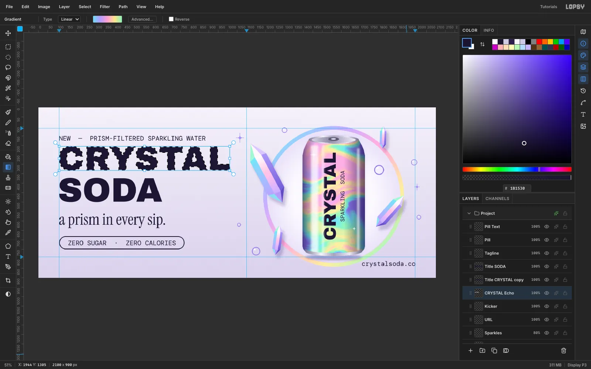The height and width of the screenshot is (369, 591).
Task: Open the Filter menu
Action: 105,7
